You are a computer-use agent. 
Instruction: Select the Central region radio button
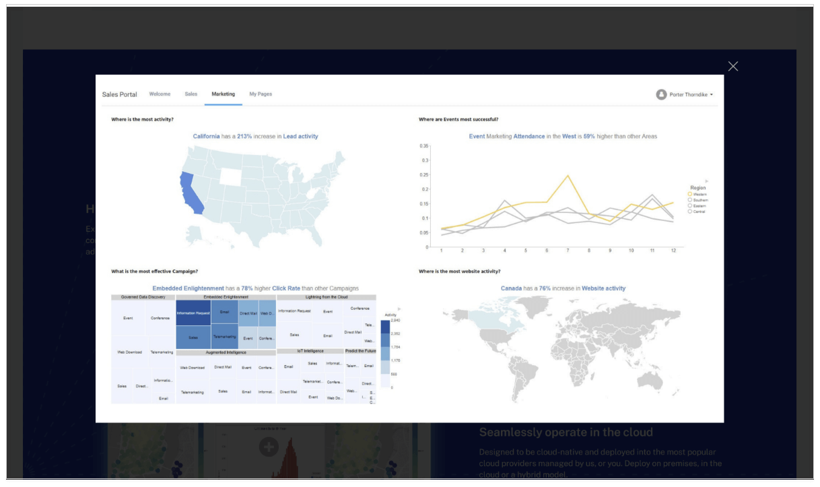(689, 211)
